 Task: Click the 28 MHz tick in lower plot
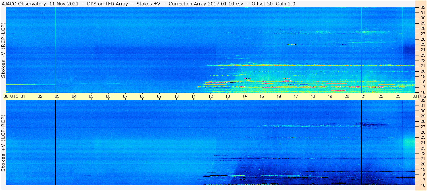[422, 121]
